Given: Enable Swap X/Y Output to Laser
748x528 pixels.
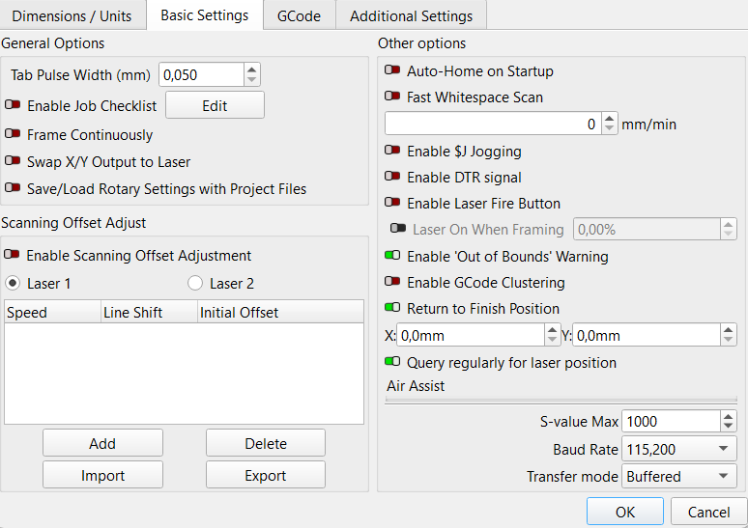Looking at the screenshot, I should coord(14,162).
